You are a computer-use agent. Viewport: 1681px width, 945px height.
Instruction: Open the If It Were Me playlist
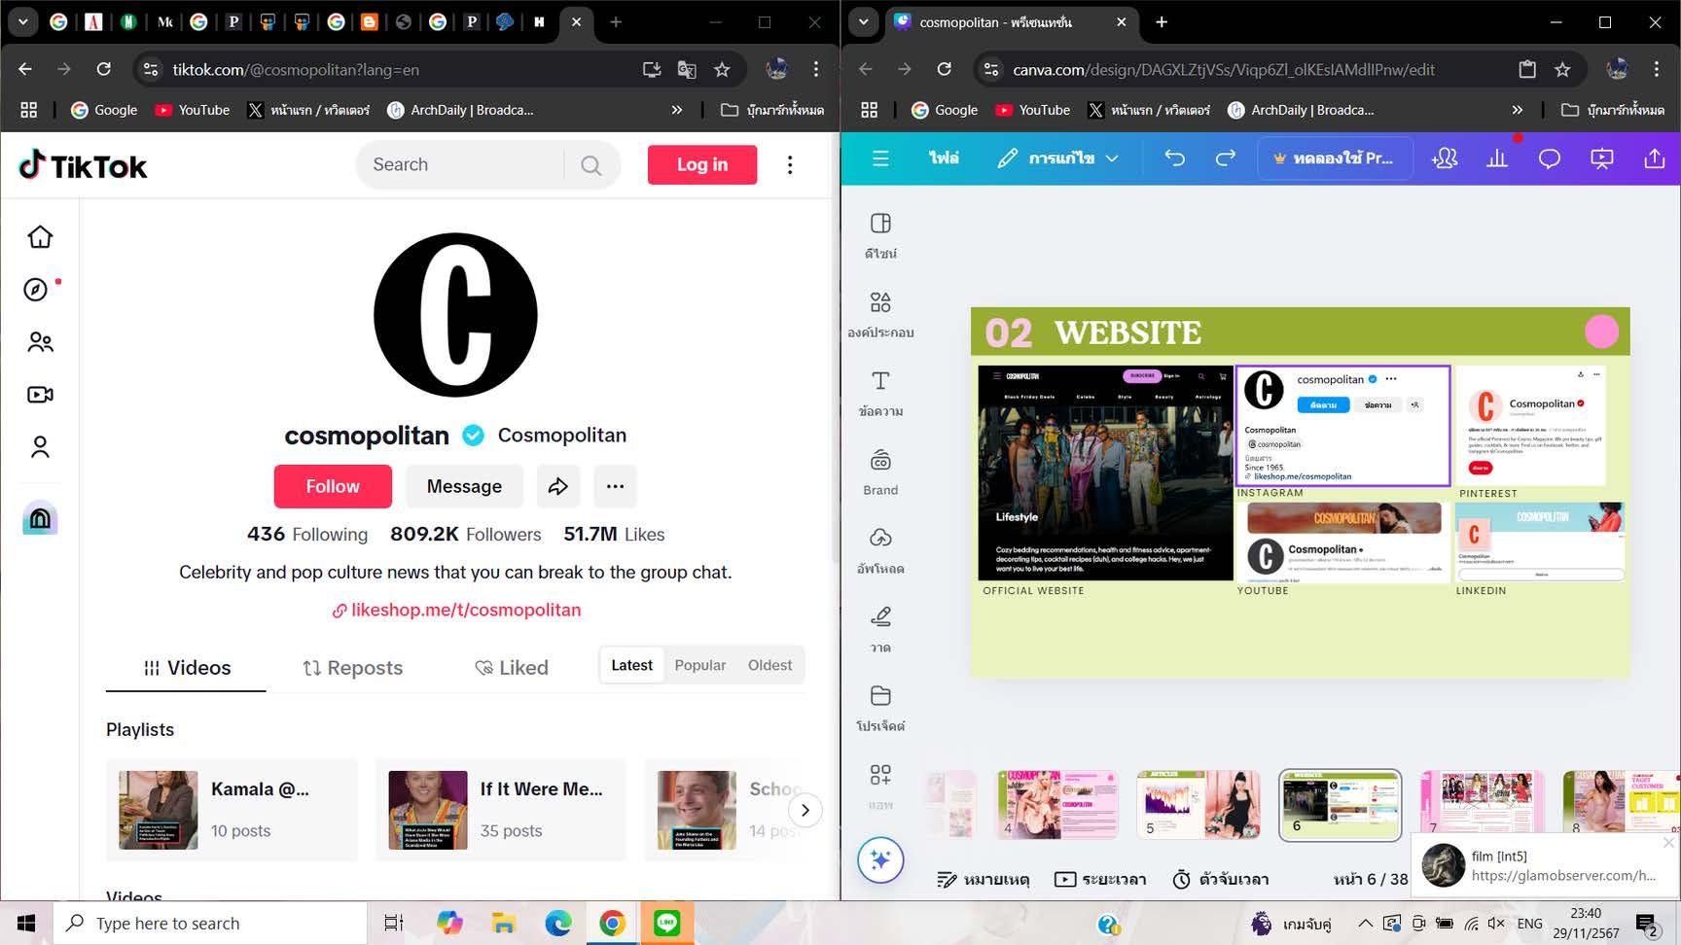pyautogui.click(x=502, y=810)
